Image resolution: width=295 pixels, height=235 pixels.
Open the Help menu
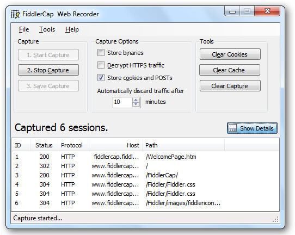tap(72, 29)
